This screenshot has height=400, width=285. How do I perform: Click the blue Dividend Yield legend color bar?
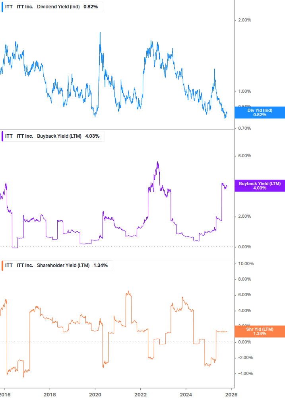pos(2,7)
